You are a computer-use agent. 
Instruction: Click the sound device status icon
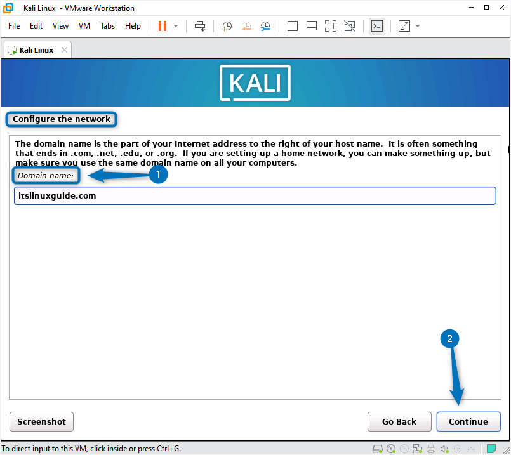coord(445,448)
